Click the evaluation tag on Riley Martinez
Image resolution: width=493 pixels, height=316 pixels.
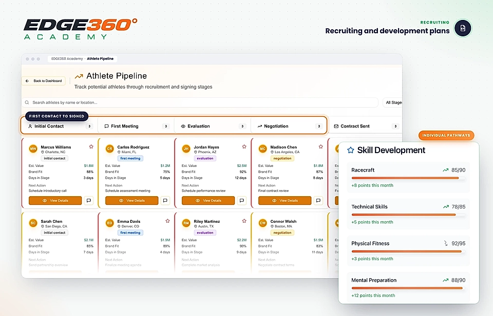click(205, 233)
